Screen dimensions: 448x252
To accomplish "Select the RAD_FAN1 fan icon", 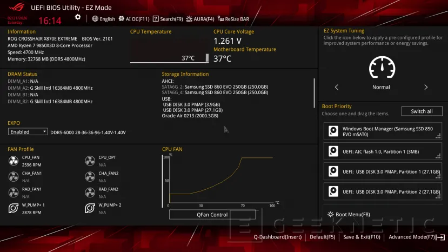I will click(14, 193).
